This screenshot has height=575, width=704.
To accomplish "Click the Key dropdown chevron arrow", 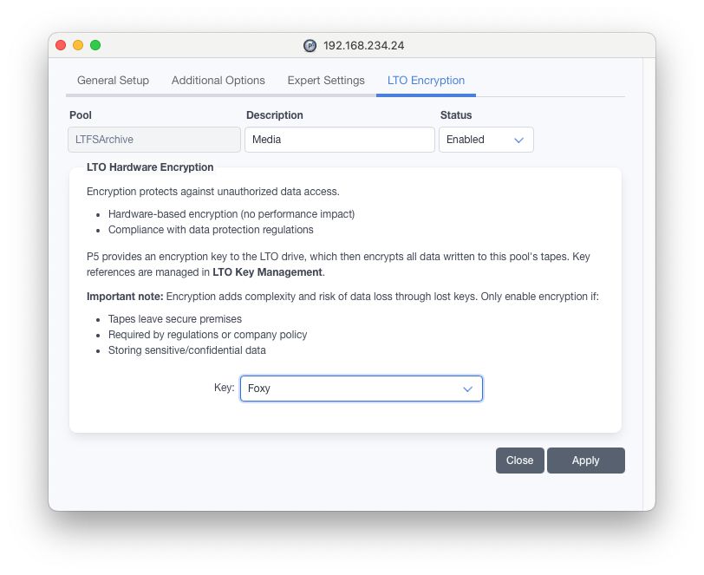I will [467, 389].
